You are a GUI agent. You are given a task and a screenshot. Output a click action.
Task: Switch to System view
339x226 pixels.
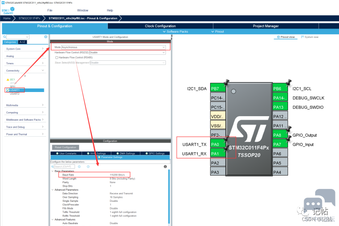pos(310,37)
